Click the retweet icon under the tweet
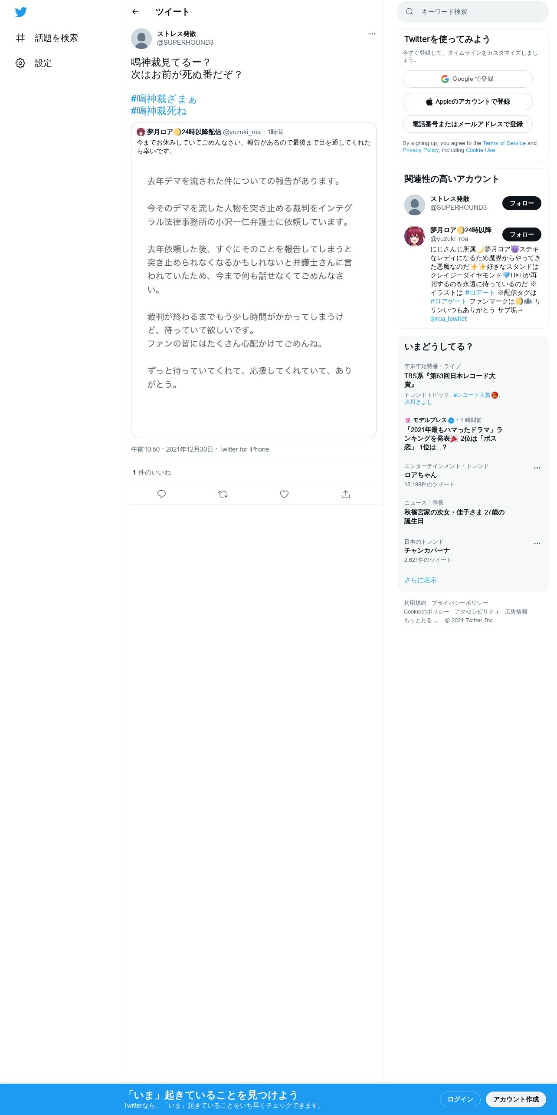The width and height of the screenshot is (557, 1115). coord(223,494)
